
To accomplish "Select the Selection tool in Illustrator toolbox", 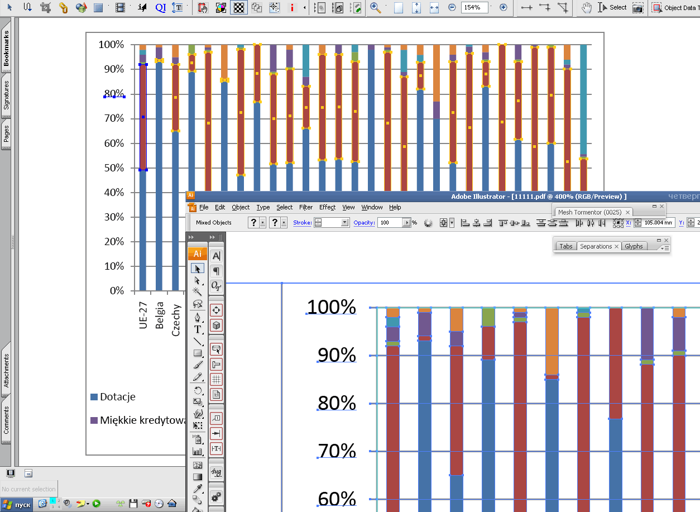I will (x=197, y=269).
